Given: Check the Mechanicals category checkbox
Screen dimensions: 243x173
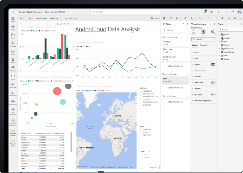Looking at the screenshot, I should (x=141, y=93).
